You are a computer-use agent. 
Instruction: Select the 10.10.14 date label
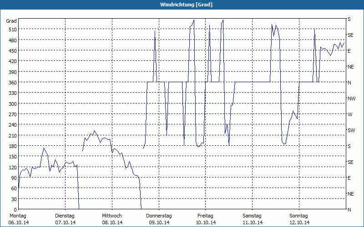[x=206, y=222]
